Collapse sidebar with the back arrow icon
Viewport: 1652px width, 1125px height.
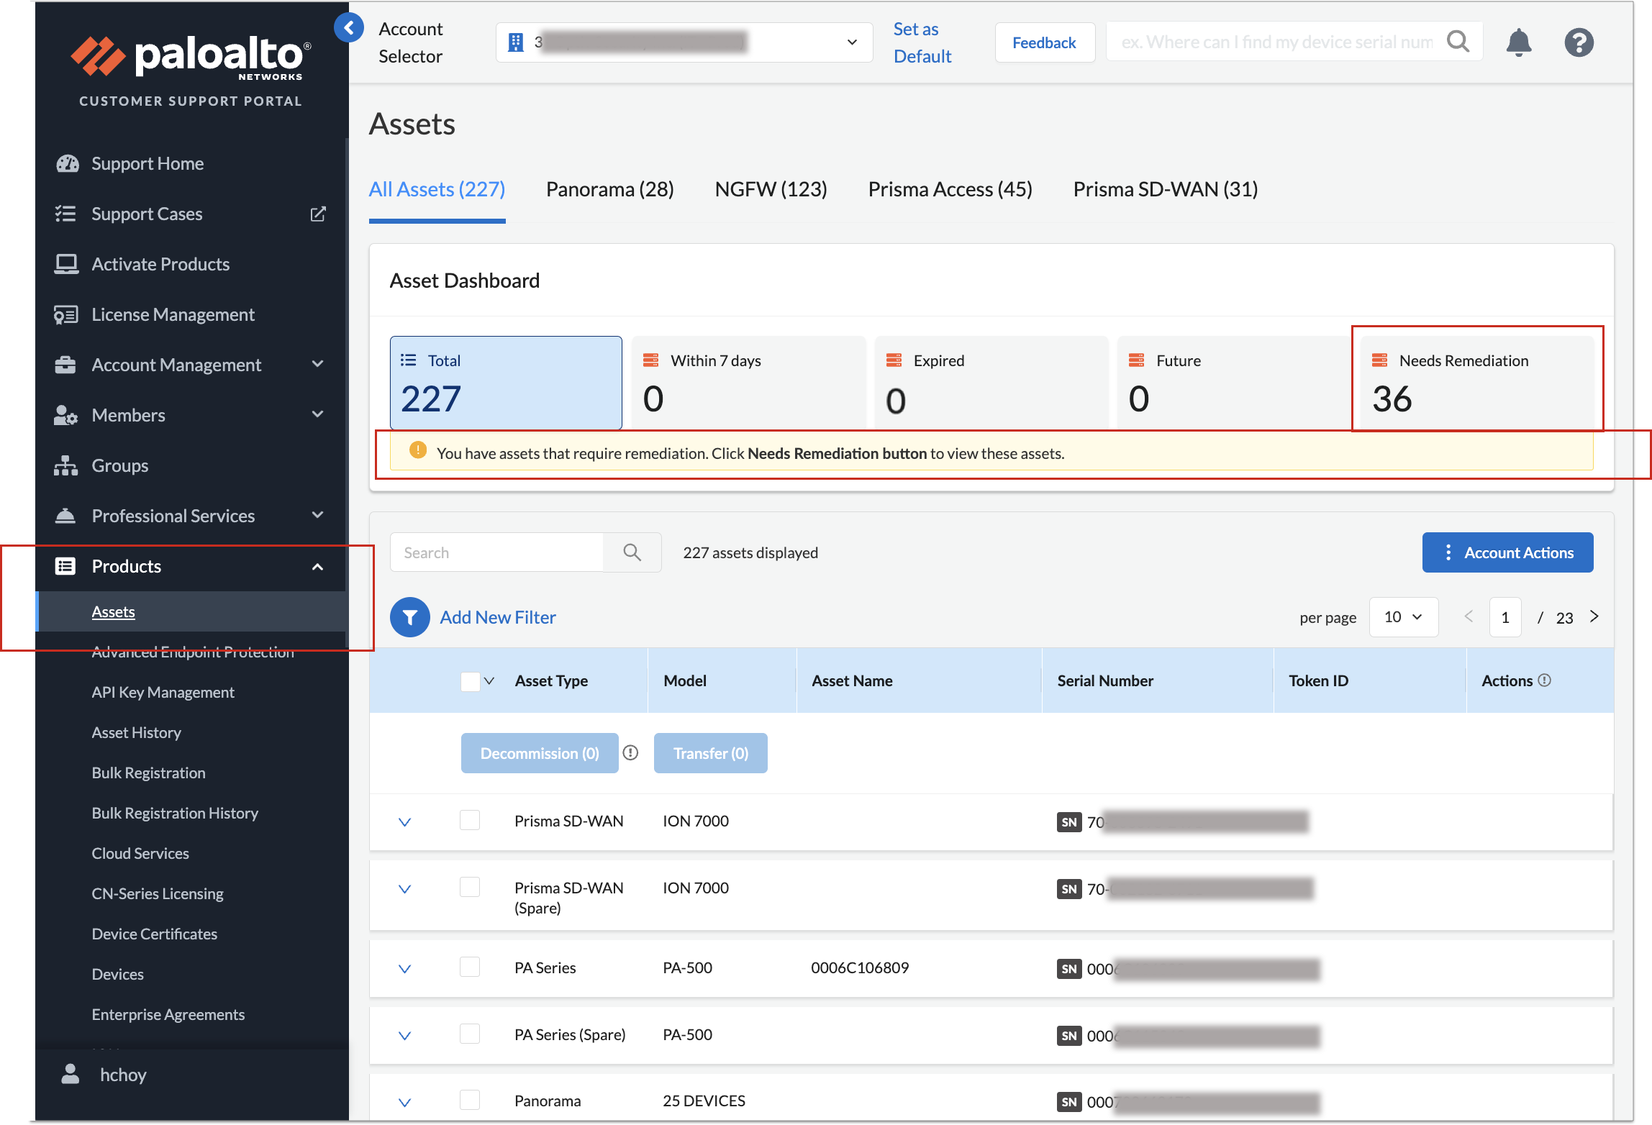(x=349, y=28)
